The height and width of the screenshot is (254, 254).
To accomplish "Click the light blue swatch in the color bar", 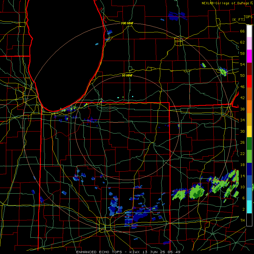I will pos(249,194).
